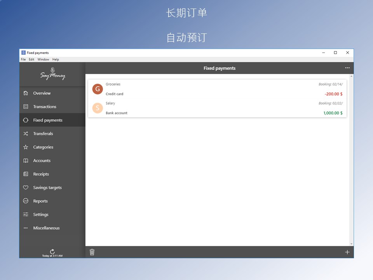The height and width of the screenshot is (280, 373).
Task: Click the 1,000.00 $ amount
Action: 333,113
